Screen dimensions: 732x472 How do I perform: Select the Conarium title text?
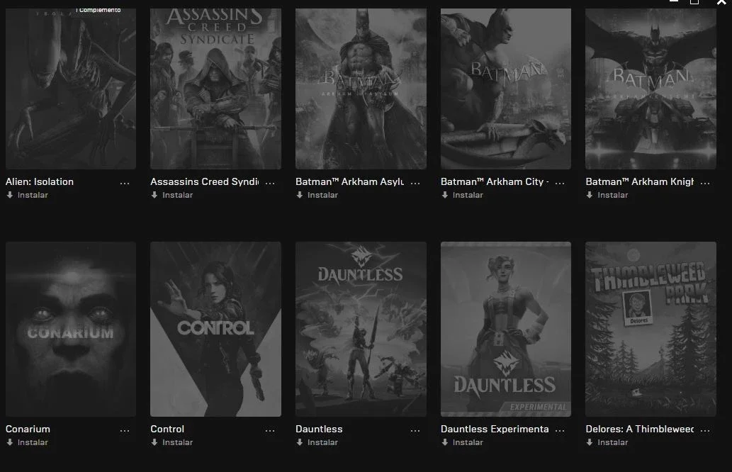point(28,429)
